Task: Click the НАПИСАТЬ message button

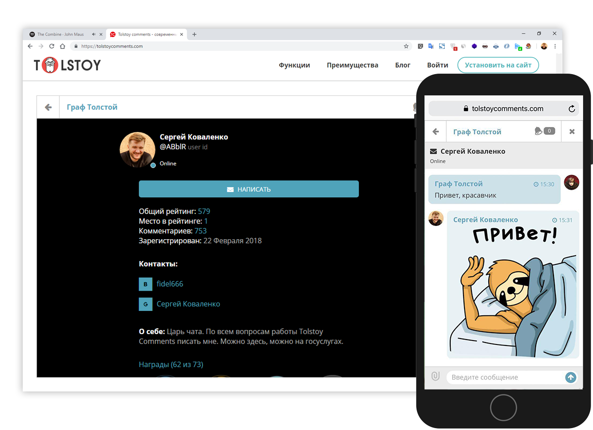Action: (x=249, y=189)
